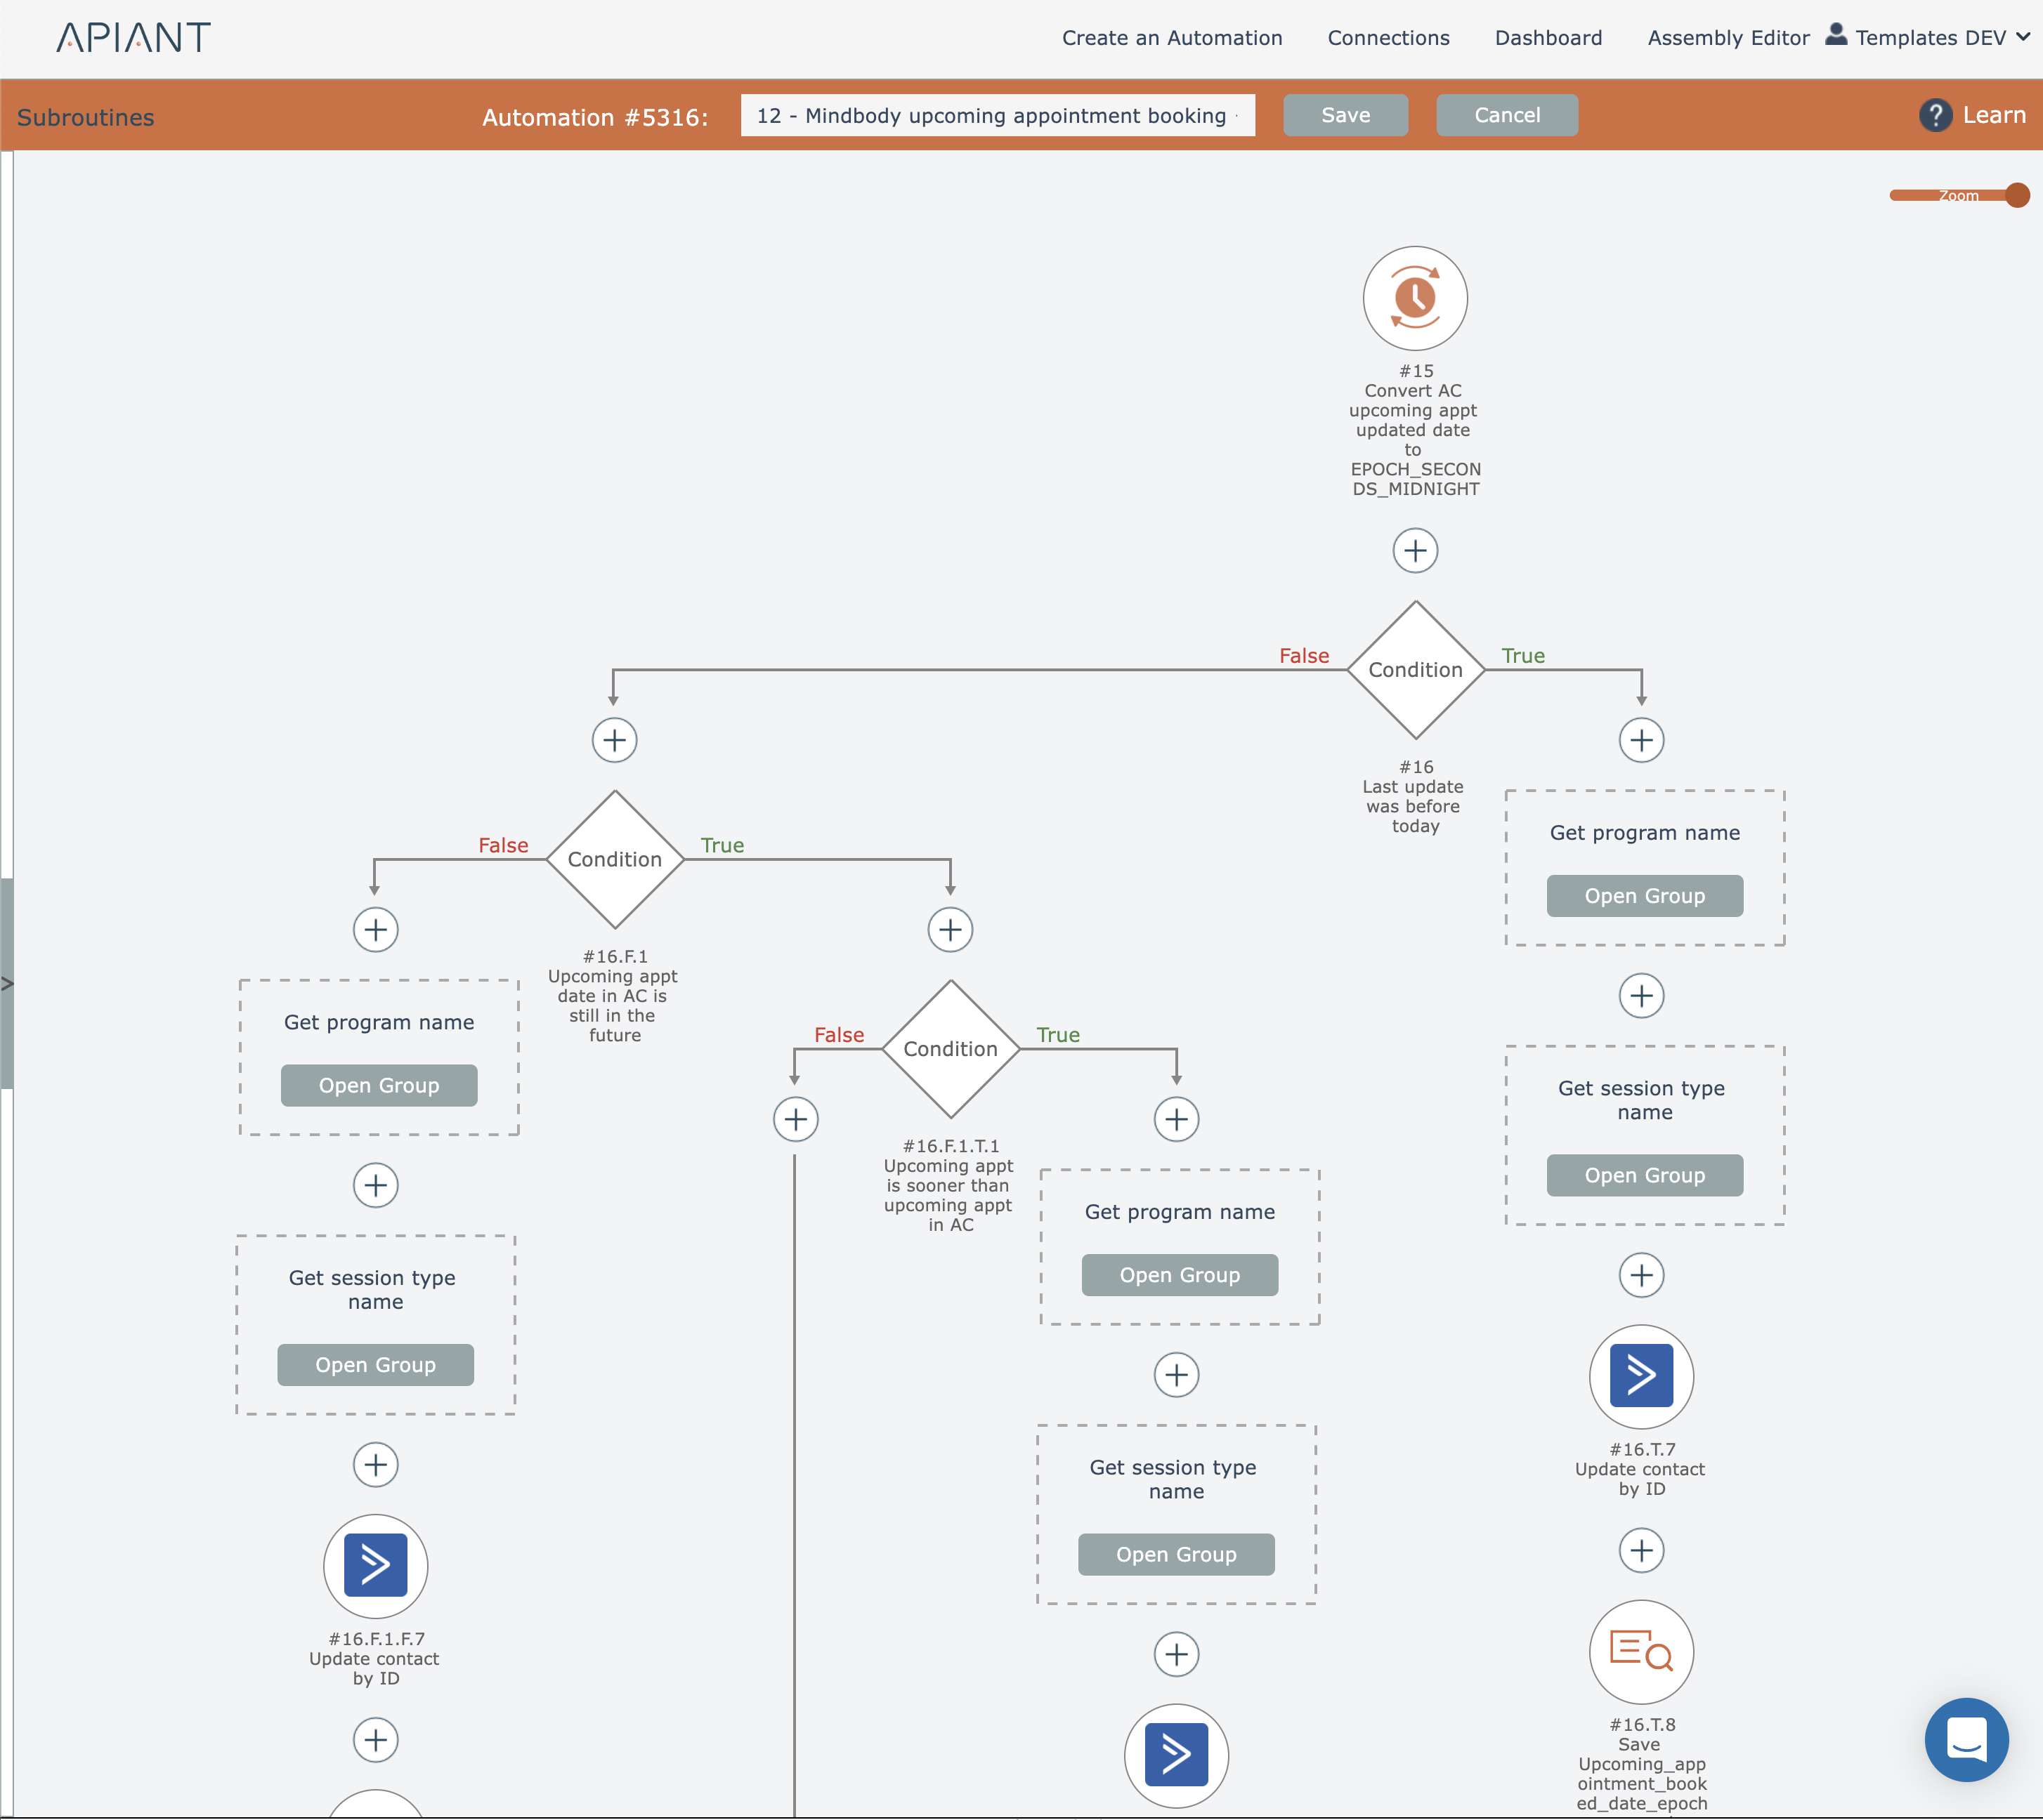Go to Create an Automation menu
The image size is (2043, 1820).
(1172, 38)
